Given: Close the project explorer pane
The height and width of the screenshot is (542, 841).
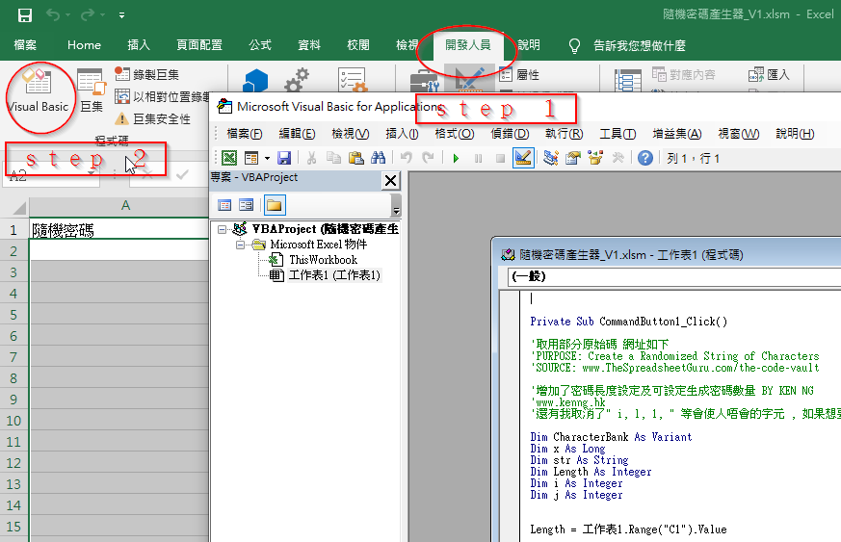Looking at the screenshot, I should click(x=390, y=180).
